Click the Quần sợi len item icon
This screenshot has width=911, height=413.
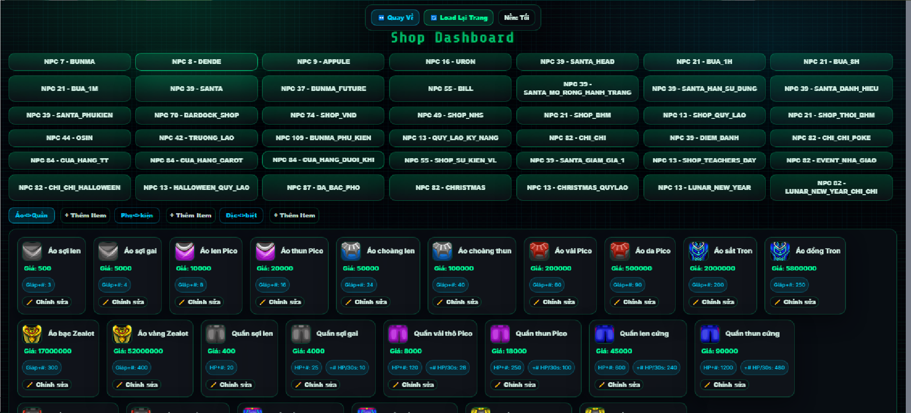[216, 334]
